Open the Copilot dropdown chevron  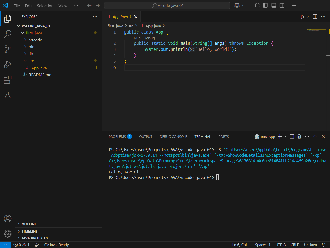click(242, 5)
